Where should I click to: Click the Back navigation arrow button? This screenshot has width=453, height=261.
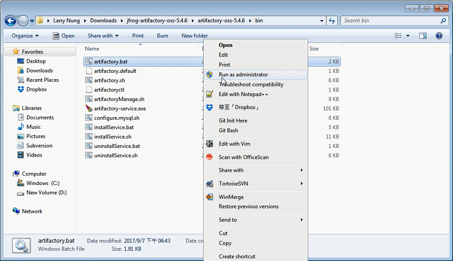coord(10,21)
